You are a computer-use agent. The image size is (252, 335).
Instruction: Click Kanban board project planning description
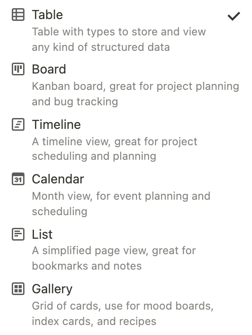136,94
